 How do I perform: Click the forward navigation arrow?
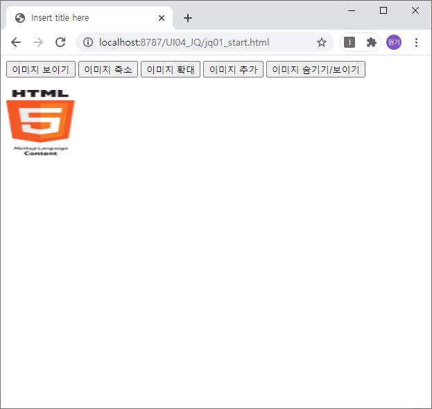(38, 42)
